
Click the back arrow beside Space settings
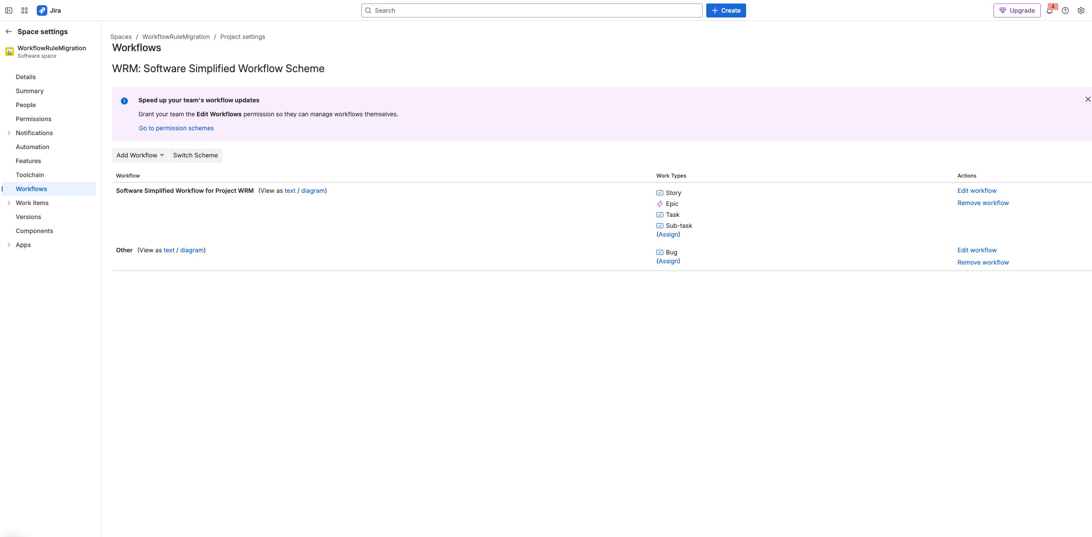(9, 31)
